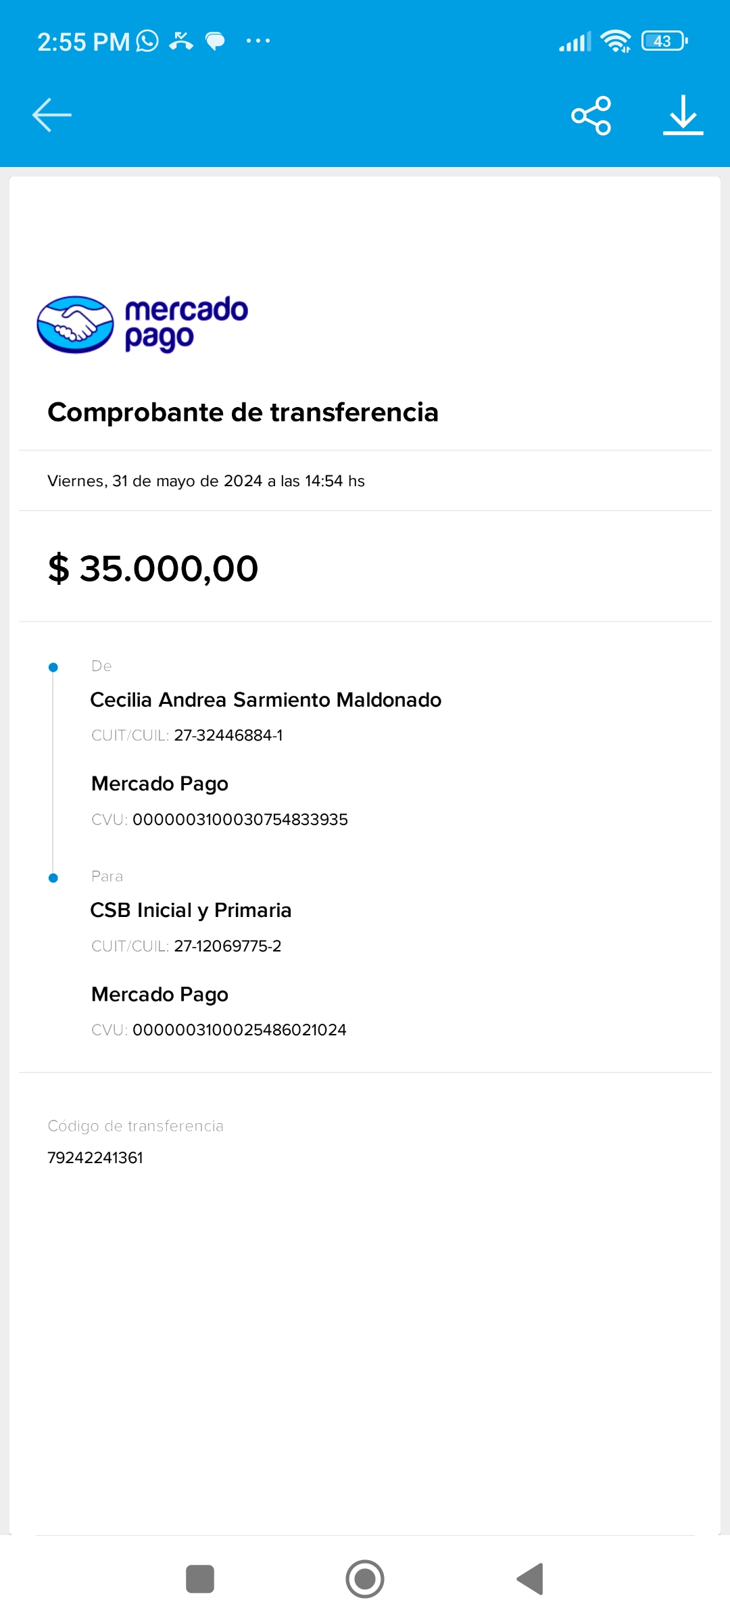Tap the battery indicator showing 43
Viewport: 730px width, 1623px height.
click(664, 41)
